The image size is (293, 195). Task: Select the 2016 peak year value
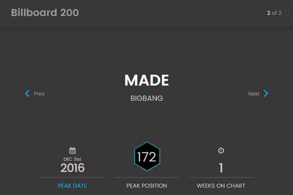[x=73, y=168]
